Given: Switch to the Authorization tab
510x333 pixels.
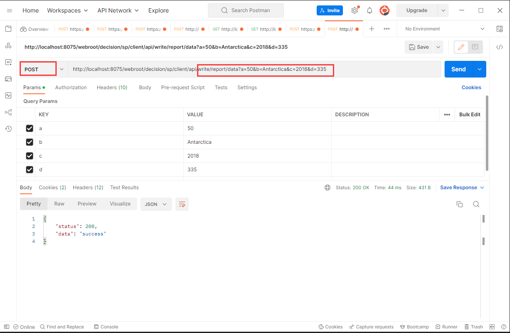Looking at the screenshot, I should pos(70,88).
